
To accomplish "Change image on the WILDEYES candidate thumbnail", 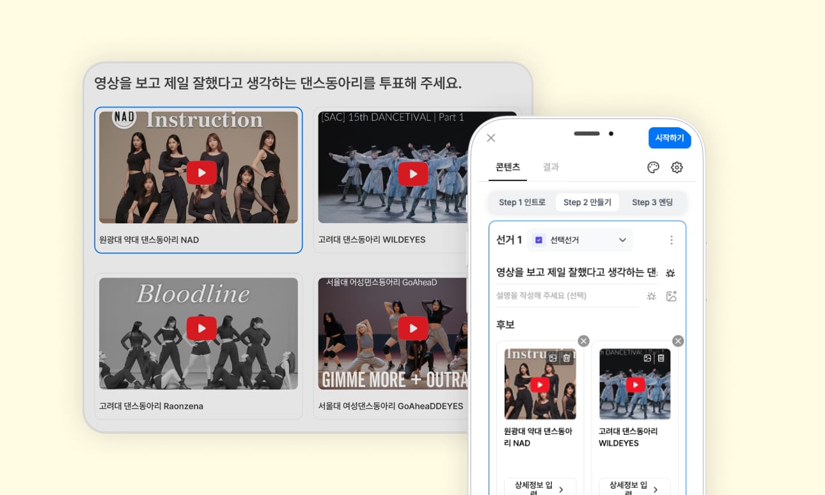I will (647, 358).
